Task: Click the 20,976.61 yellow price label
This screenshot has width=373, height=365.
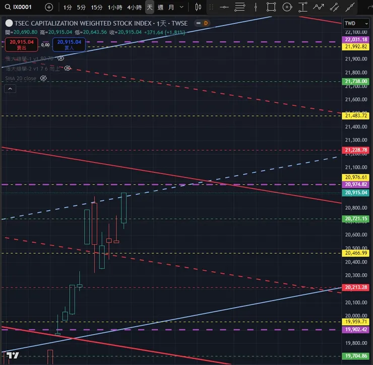Action: click(x=356, y=177)
